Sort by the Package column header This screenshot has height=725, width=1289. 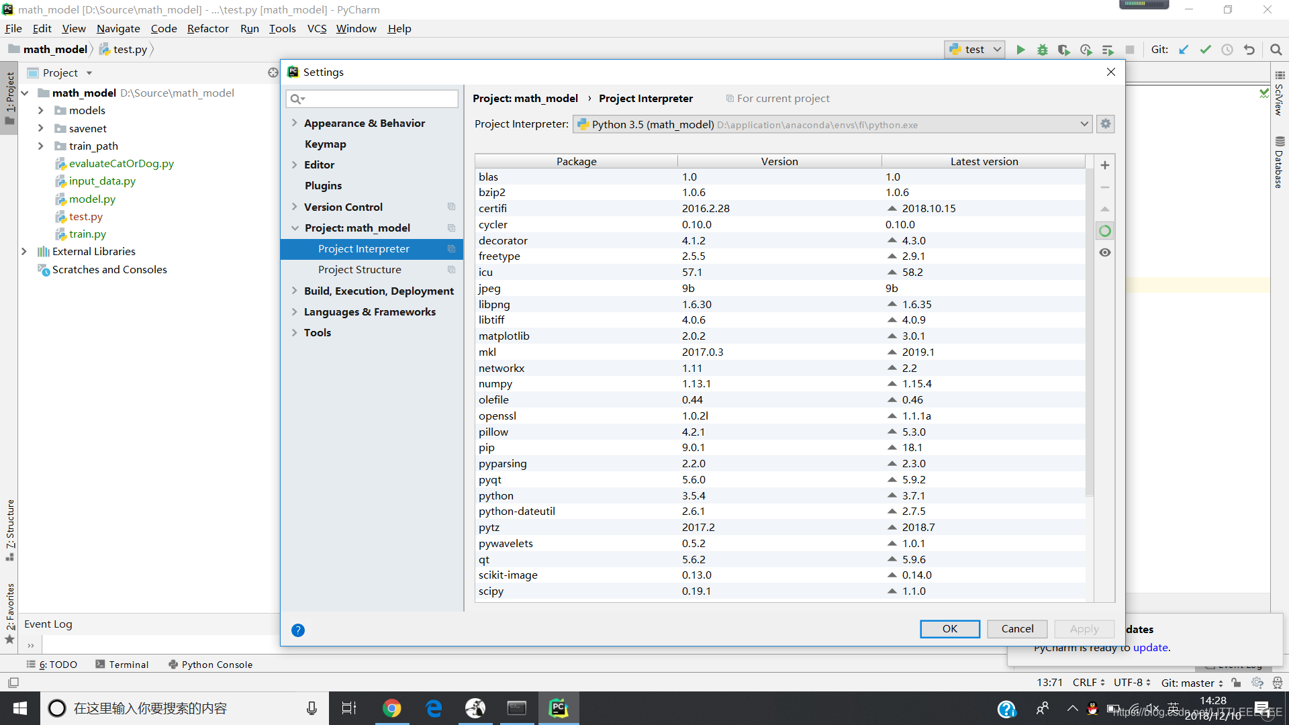click(576, 162)
